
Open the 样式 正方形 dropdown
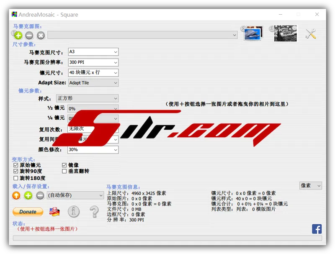coord(87,98)
